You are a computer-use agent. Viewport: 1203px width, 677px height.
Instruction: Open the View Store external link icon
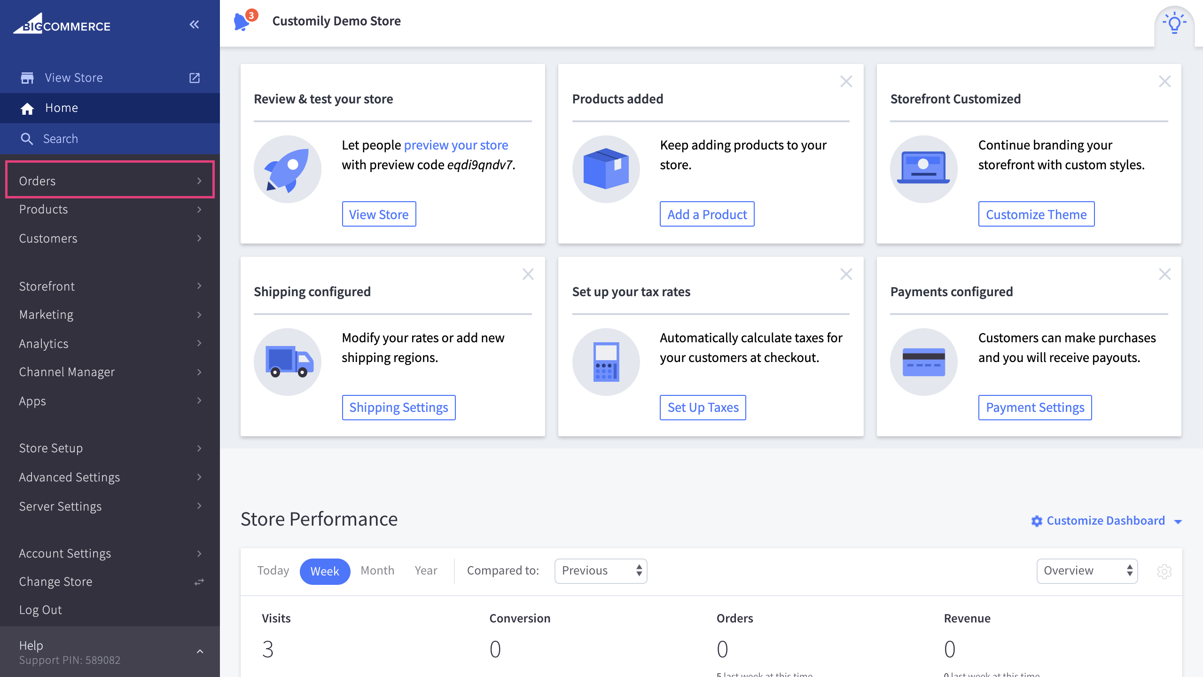(195, 78)
